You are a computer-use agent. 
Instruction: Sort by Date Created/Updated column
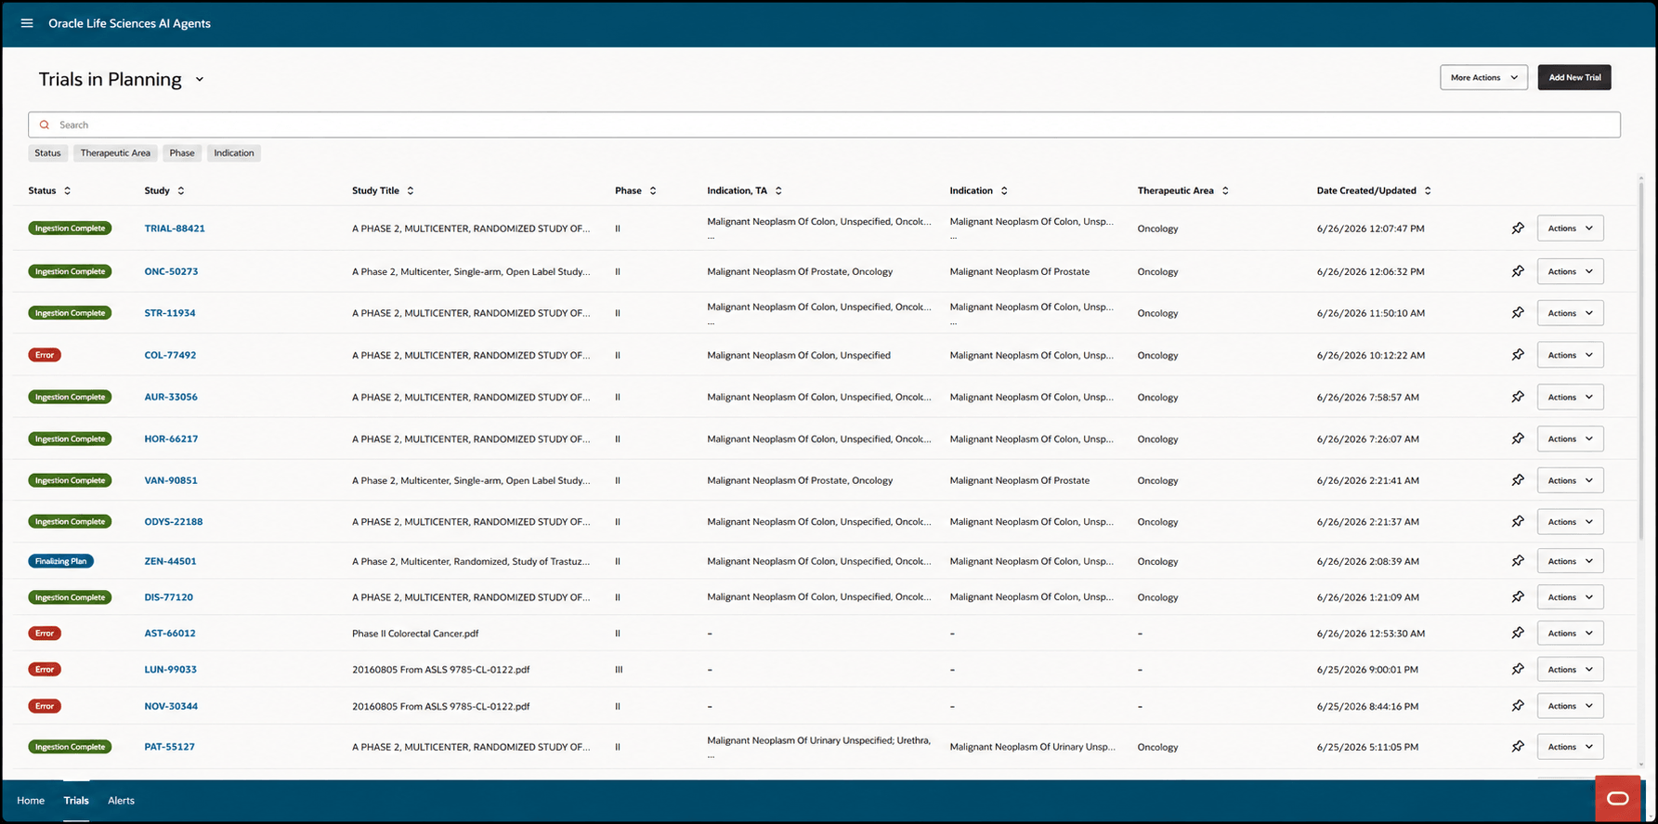1428,190
